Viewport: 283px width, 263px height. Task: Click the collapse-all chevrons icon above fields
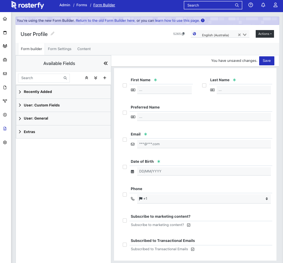(x=86, y=78)
